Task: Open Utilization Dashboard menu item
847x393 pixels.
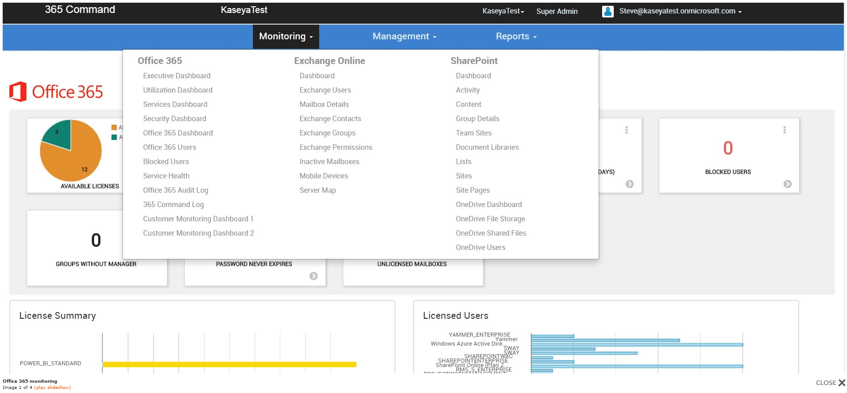Action: tap(178, 90)
